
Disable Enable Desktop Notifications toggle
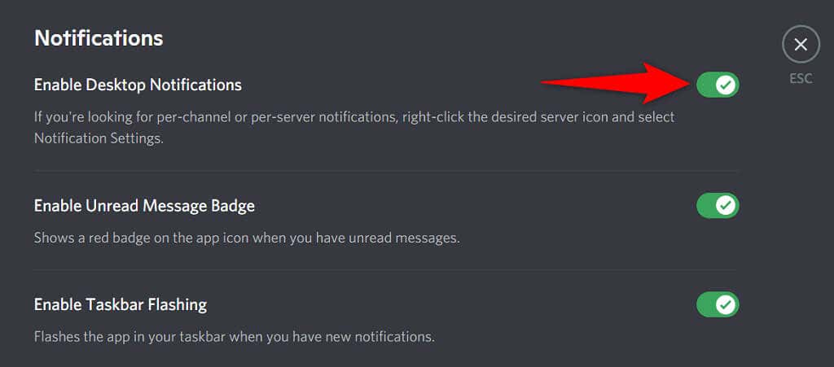click(x=718, y=85)
